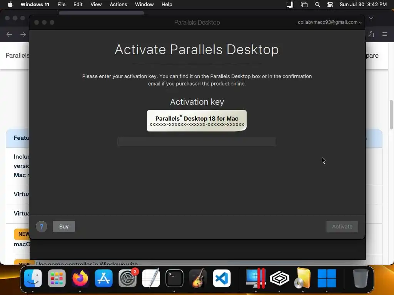Open Launchpad from the Dock
394x295 pixels.
click(x=57, y=278)
